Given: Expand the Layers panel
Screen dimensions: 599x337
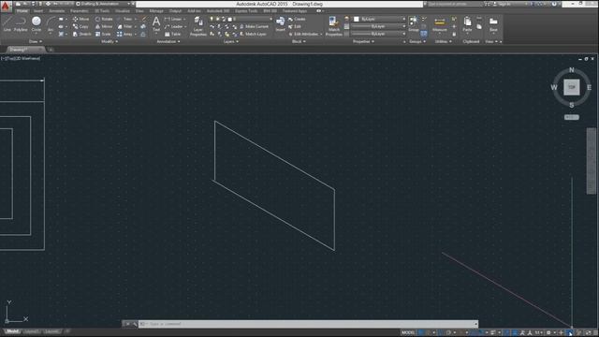Looking at the screenshot, I should coord(231,41).
